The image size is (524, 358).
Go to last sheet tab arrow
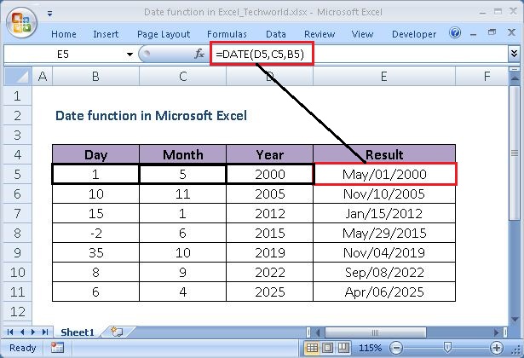point(45,332)
